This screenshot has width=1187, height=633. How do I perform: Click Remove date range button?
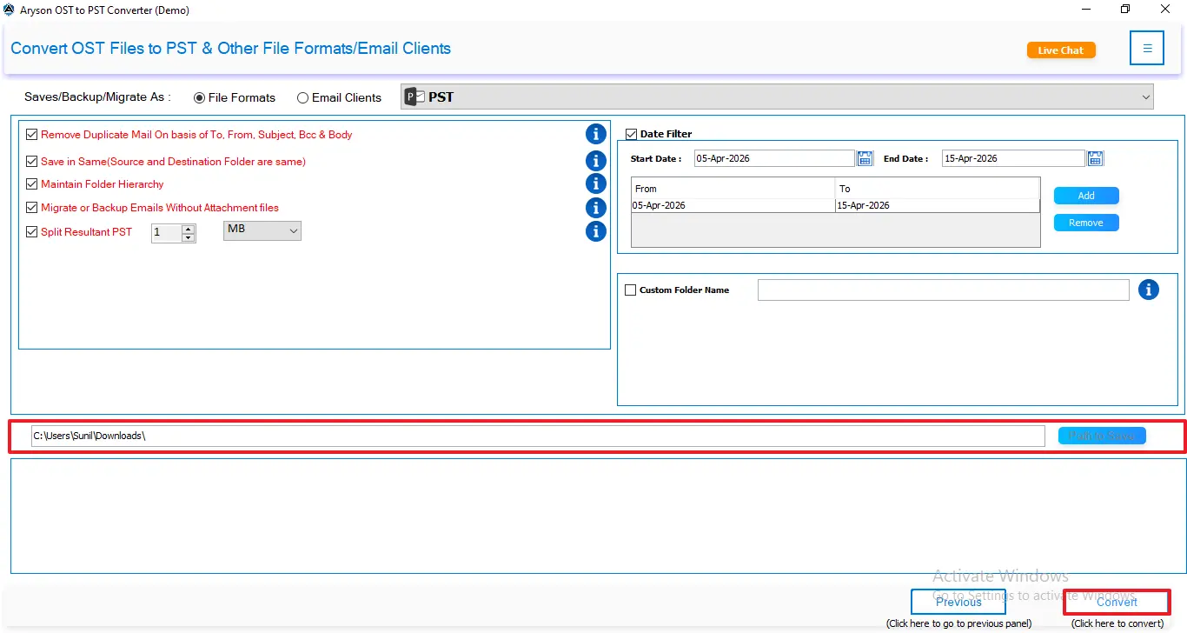[1086, 223]
